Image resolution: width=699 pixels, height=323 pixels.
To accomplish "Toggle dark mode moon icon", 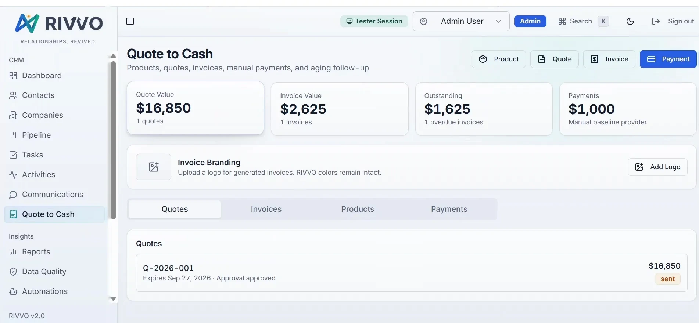I will point(630,21).
